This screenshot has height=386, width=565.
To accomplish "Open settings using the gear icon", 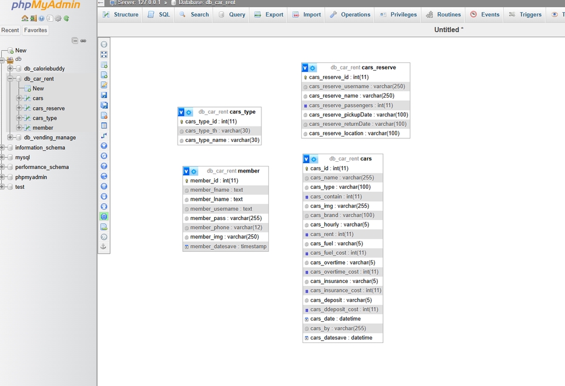I will [x=56, y=18].
